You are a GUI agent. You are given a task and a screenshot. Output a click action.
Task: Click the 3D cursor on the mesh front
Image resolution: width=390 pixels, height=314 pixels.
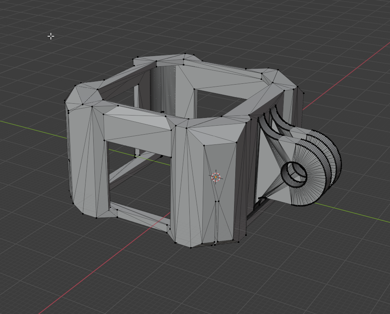click(216, 177)
